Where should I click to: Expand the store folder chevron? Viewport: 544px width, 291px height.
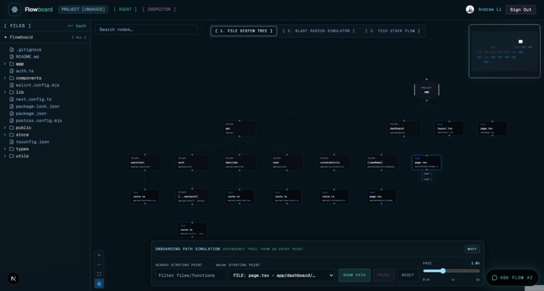click(x=5, y=135)
